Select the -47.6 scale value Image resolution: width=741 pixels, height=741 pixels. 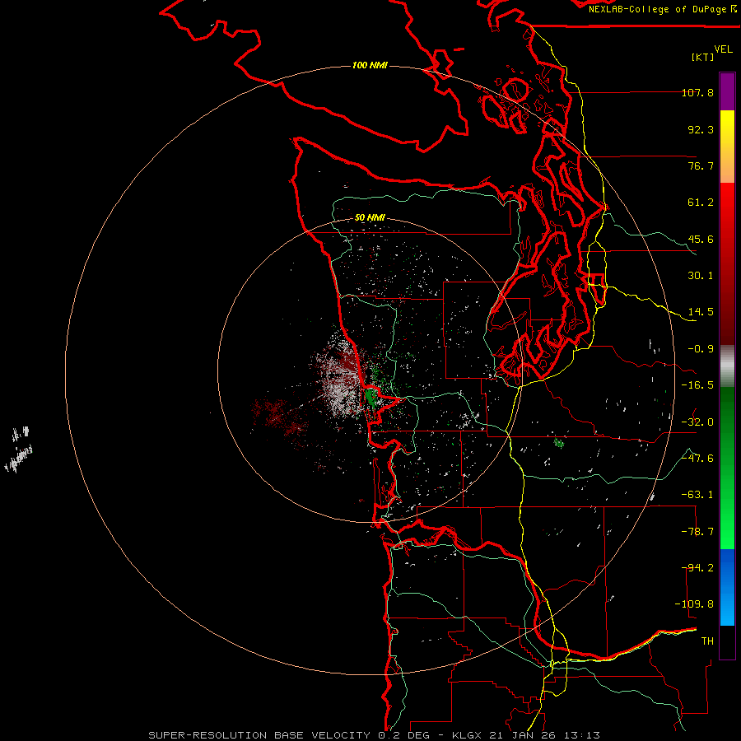(697, 459)
